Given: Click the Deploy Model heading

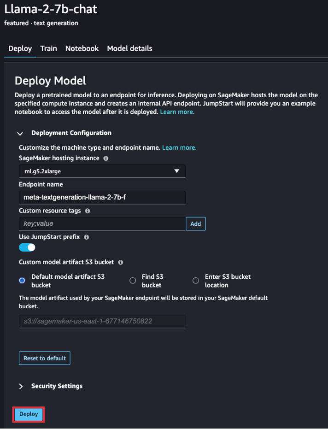Looking at the screenshot, I should 50,81.
